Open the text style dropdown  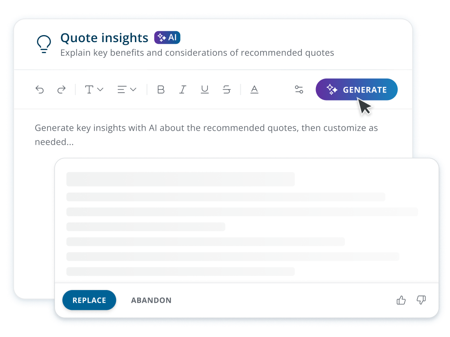[x=94, y=90]
